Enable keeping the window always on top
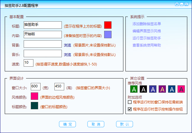The width and height of the screenshot is (192, 133). click(x=130, y=102)
